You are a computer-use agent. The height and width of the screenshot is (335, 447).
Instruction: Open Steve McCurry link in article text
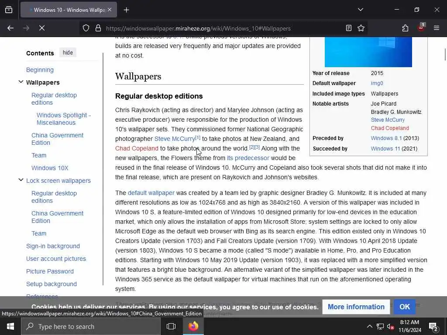175,139
